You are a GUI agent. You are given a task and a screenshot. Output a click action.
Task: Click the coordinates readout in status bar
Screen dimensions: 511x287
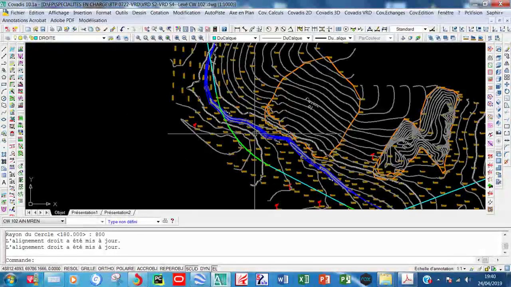(x=31, y=269)
